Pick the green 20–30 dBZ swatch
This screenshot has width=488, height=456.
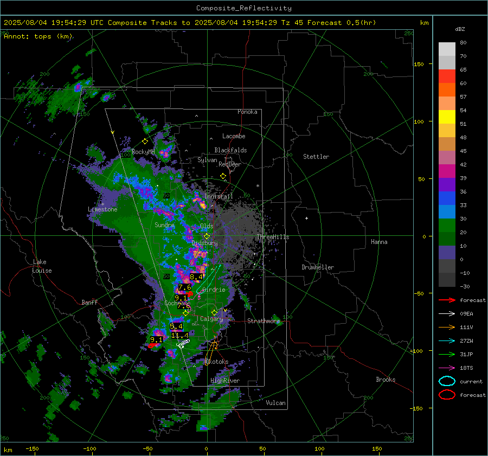pos(447,226)
